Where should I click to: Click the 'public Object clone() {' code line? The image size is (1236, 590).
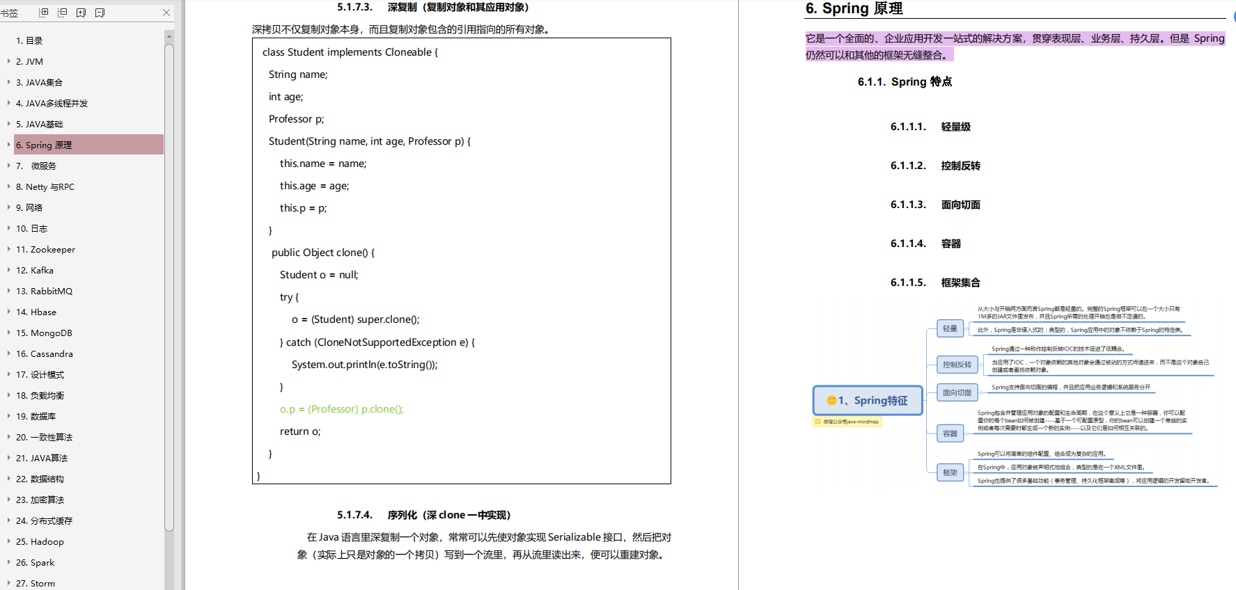[323, 253]
